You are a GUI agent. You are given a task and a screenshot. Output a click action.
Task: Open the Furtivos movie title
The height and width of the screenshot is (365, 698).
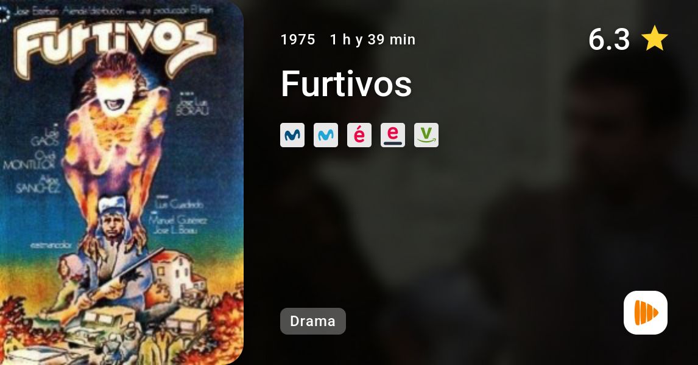347,83
